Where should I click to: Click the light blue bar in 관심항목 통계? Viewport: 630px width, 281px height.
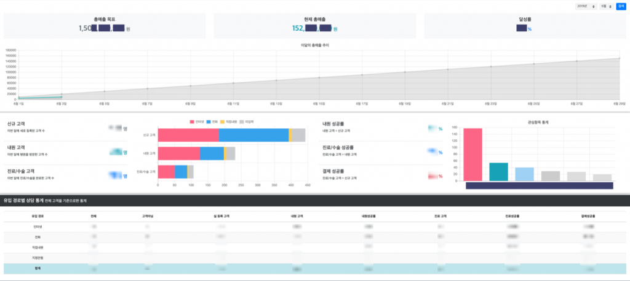click(x=524, y=174)
